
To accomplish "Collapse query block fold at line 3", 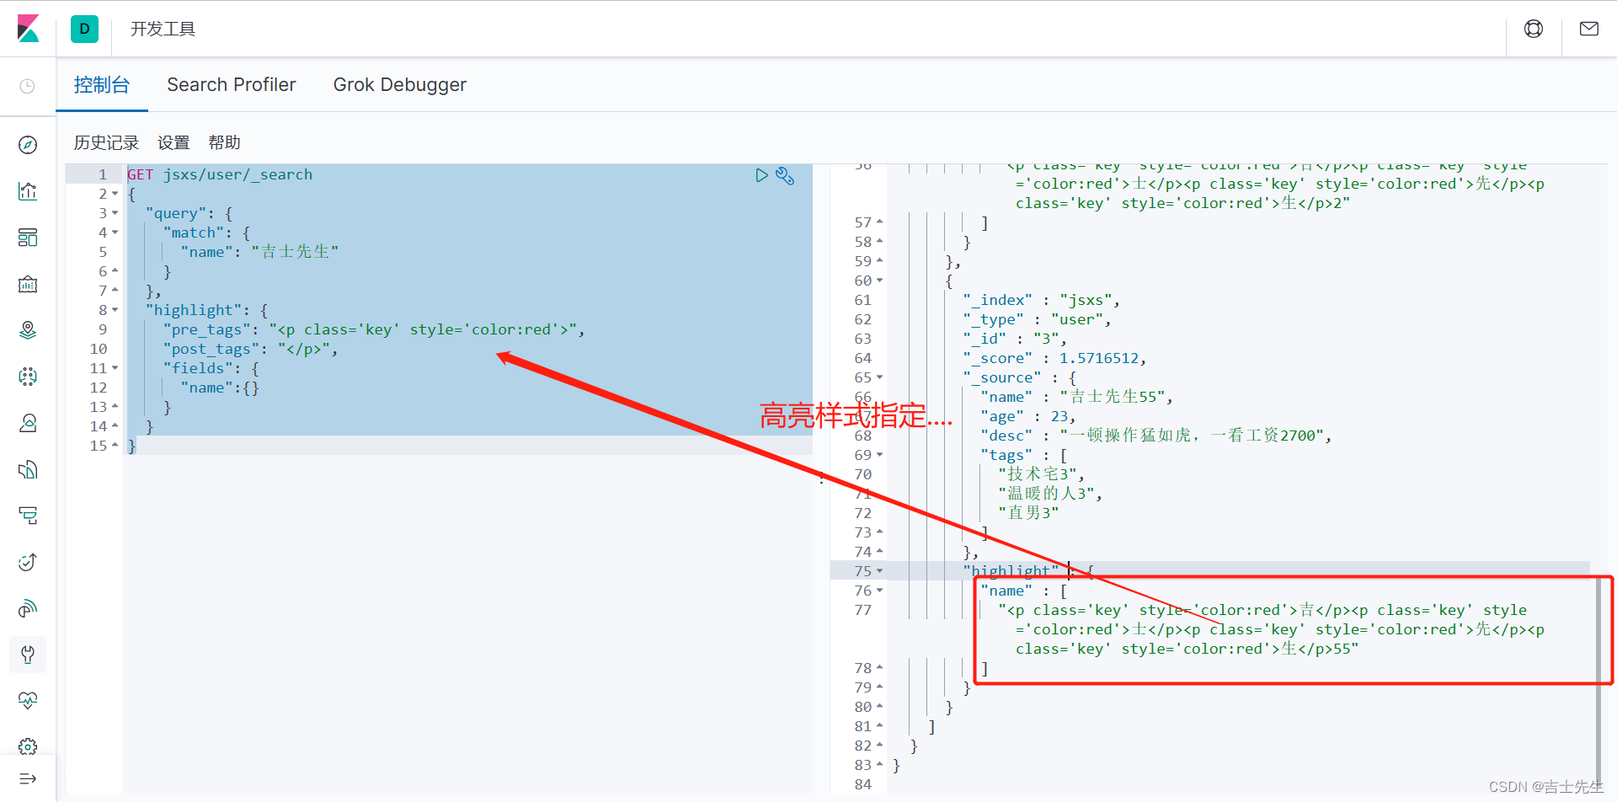I will 115,213.
